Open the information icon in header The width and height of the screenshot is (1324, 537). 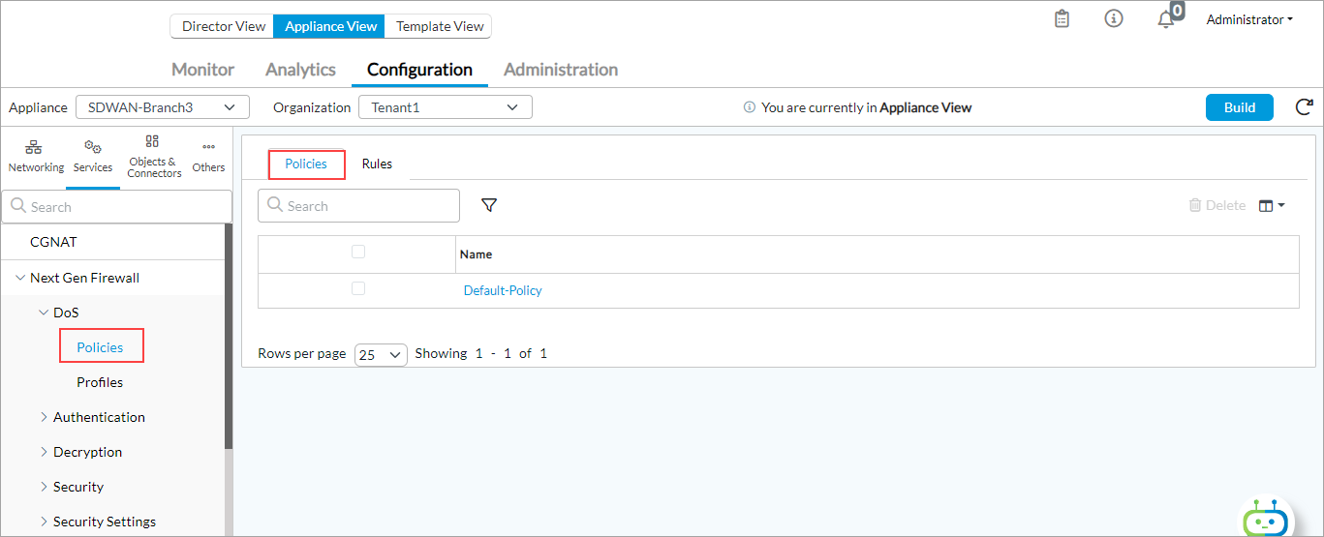point(1114,19)
